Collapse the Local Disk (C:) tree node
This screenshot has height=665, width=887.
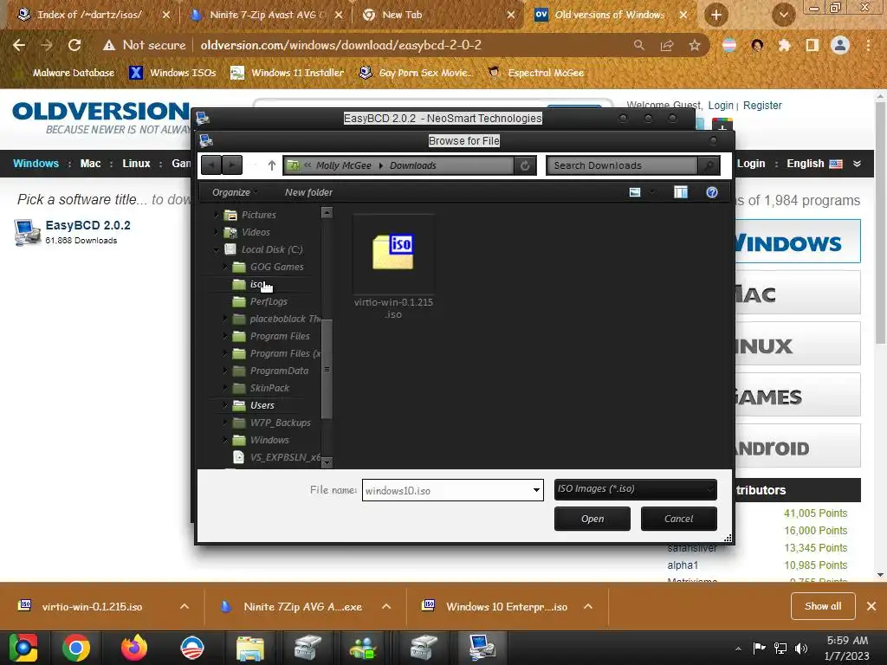[216, 249]
